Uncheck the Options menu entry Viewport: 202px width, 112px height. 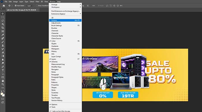click(65, 105)
